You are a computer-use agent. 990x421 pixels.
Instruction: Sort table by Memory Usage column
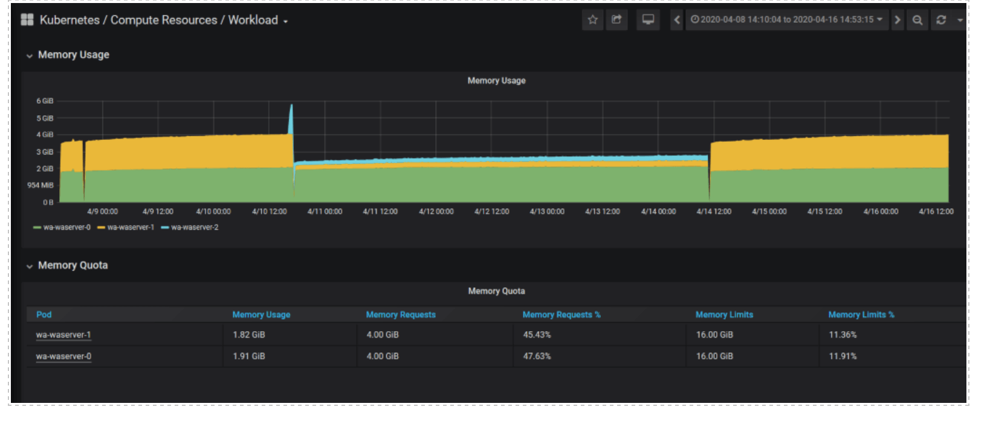(x=261, y=315)
